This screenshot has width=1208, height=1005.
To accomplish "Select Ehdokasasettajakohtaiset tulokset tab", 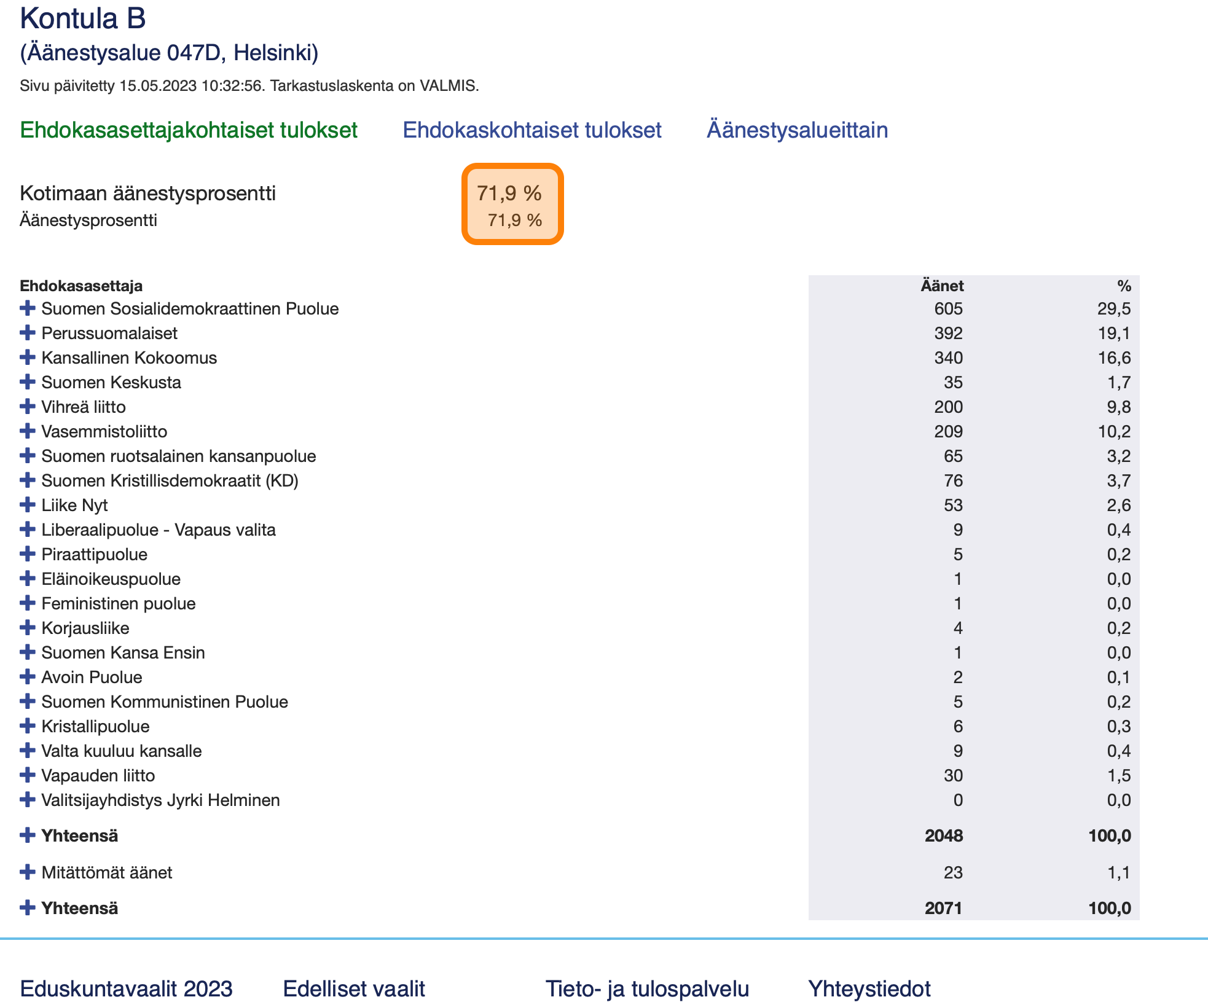I will point(189,130).
